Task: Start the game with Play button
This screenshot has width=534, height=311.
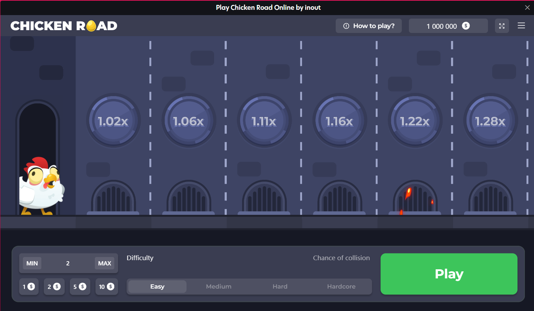Action: tap(449, 274)
